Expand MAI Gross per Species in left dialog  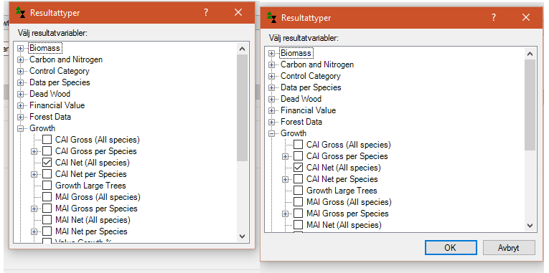click(34, 209)
